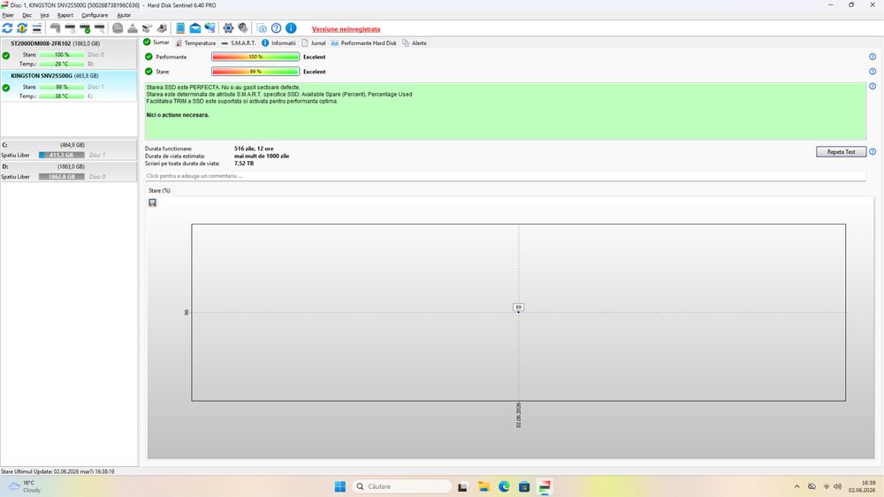The width and height of the screenshot is (884, 497).
Task: Click the help icon beside Performante row
Action: pyautogui.click(x=873, y=57)
